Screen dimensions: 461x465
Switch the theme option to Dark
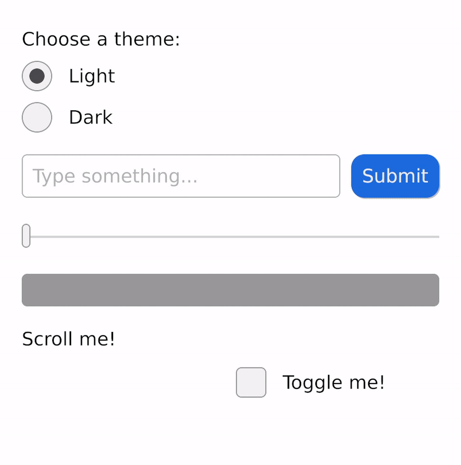[37, 118]
